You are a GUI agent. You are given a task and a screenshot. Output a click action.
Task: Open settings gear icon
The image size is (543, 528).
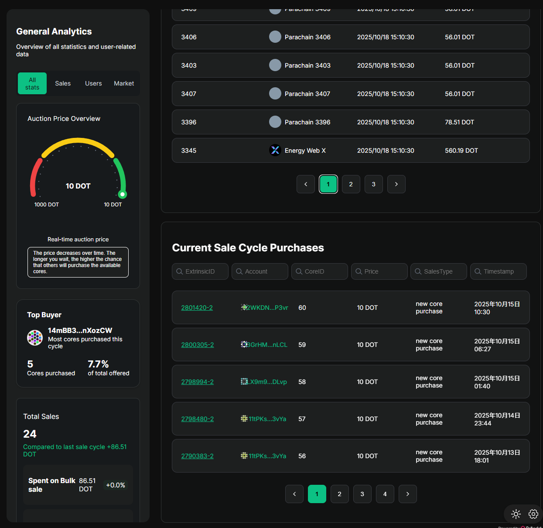533,514
